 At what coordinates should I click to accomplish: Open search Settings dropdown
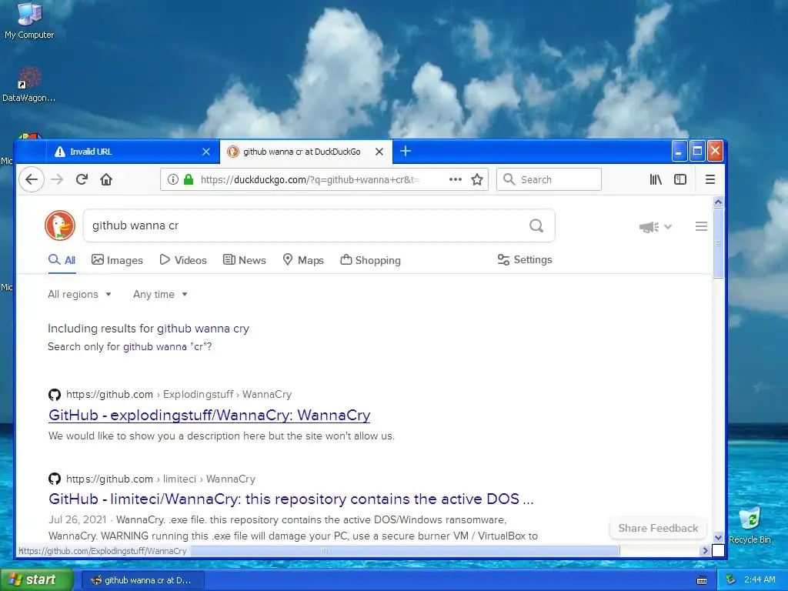coord(525,260)
